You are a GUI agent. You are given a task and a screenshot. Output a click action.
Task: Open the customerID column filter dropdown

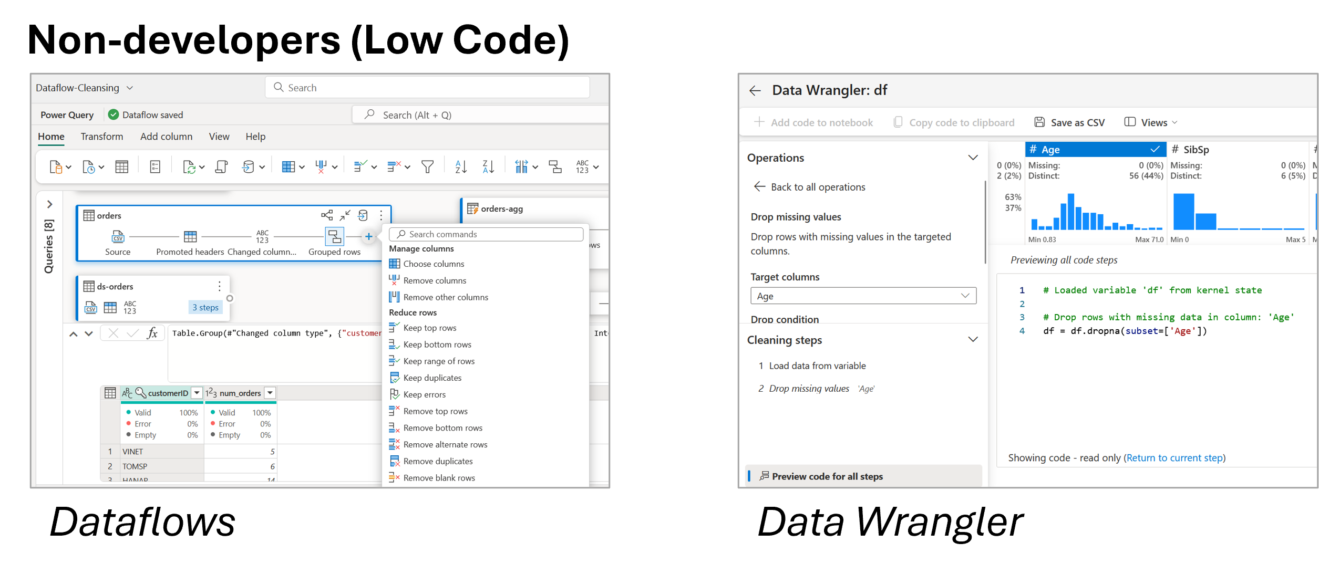click(x=197, y=393)
